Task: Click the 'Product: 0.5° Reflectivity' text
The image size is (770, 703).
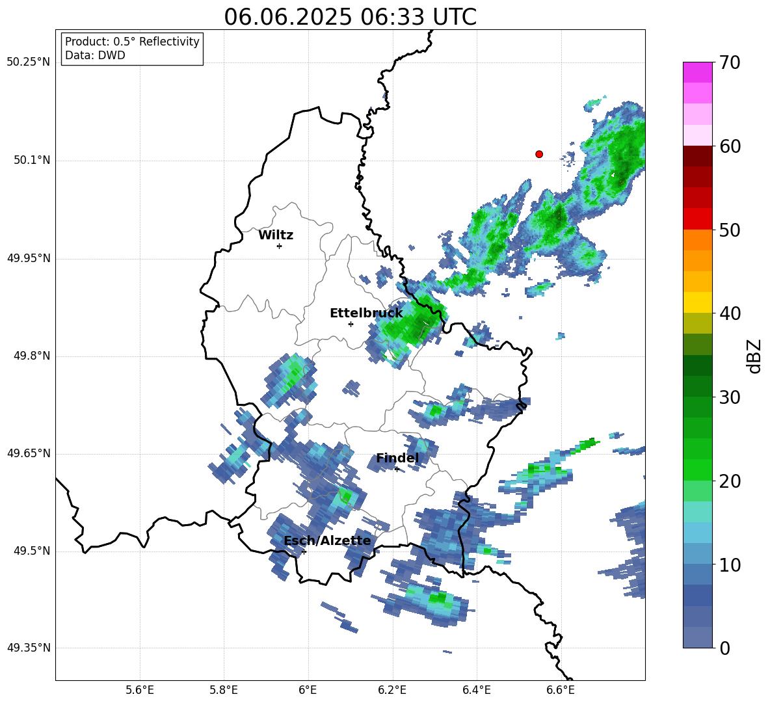Action: click(132, 42)
